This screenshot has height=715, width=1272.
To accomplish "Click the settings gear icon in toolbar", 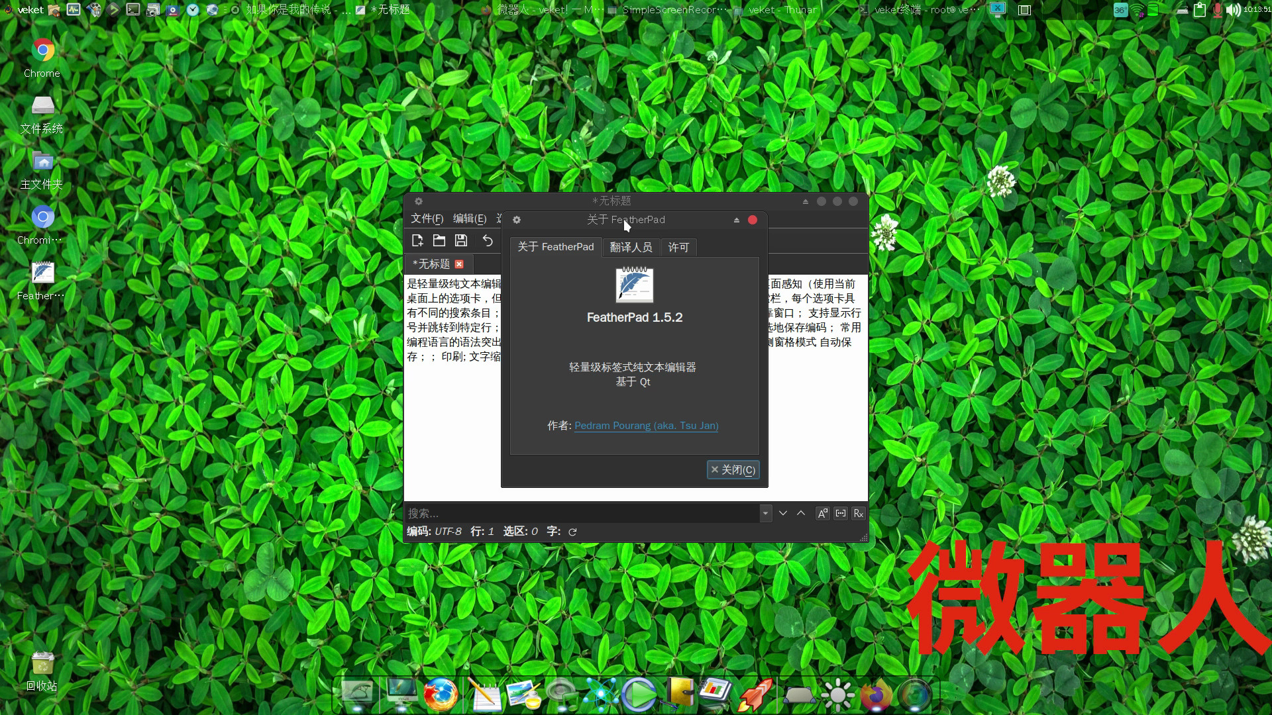I will click(x=516, y=220).
